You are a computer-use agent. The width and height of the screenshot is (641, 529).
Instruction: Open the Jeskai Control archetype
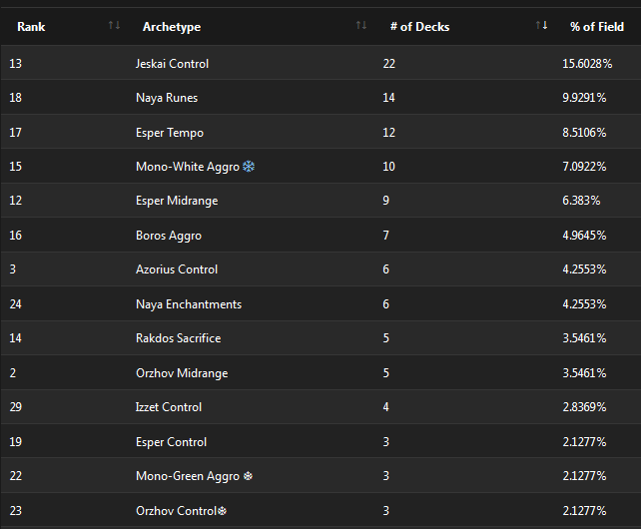(172, 64)
